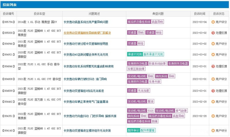Click the 2023-02-28 date in row 884462
This screenshot has width=230, height=137.
tap(200, 102)
